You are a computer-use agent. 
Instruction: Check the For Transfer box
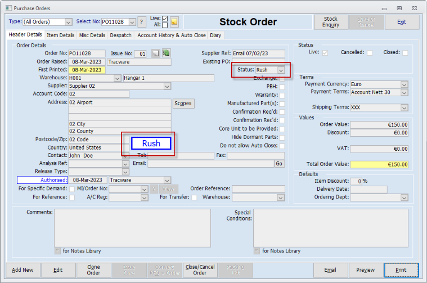194,197
